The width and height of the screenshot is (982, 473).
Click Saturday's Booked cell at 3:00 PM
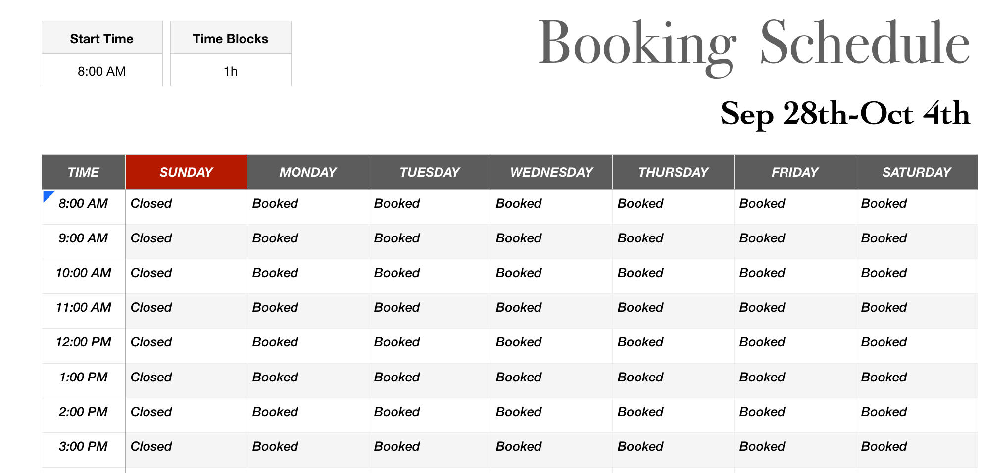coord(884,446)
